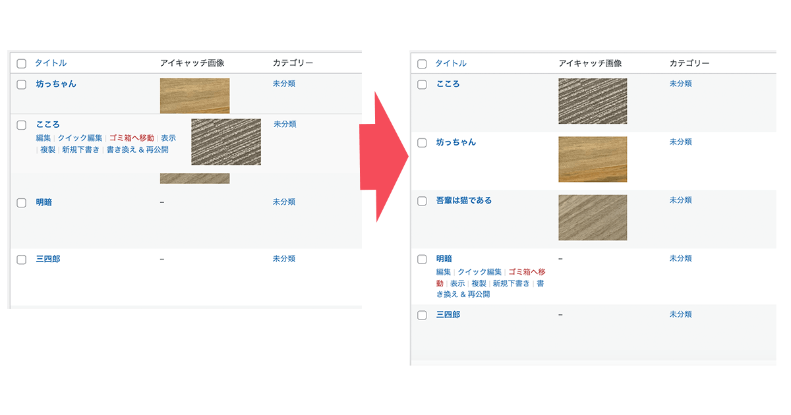Click 複製 under こころ in the left list
The image size is (791, 415).
tap(48, 150)
